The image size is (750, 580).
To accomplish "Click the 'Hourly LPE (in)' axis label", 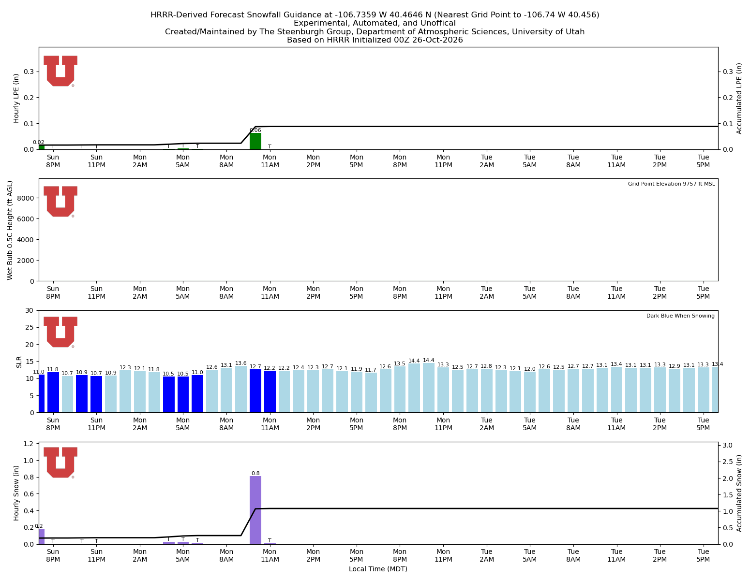I will click(x=16, y=98).
